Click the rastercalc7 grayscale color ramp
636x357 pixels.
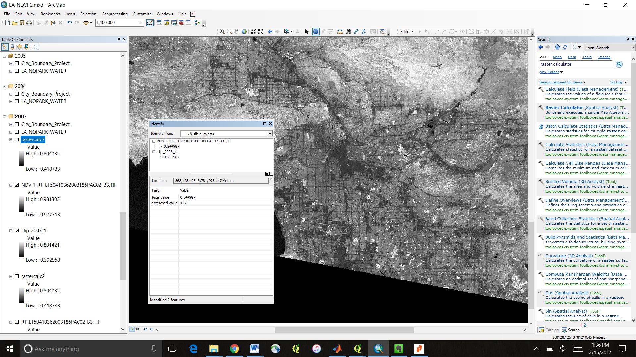(21, 158)
